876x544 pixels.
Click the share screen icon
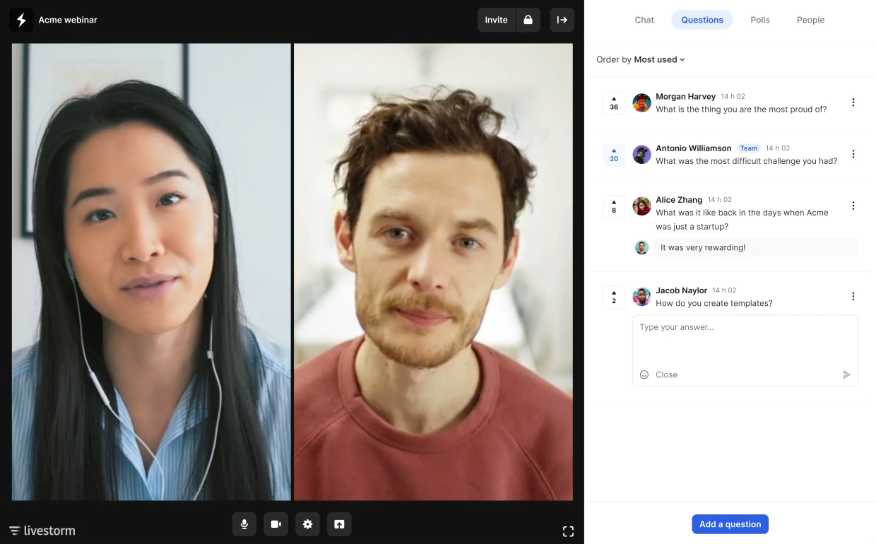tap(339, 524)
